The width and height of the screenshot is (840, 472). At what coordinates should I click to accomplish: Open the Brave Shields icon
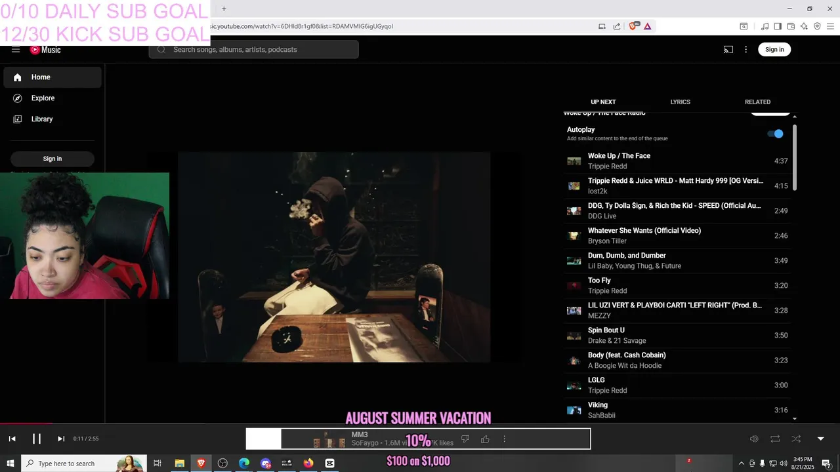click(633, 26)
